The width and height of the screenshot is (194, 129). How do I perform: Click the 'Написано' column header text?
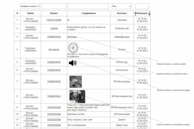click(x=142, y=13)
